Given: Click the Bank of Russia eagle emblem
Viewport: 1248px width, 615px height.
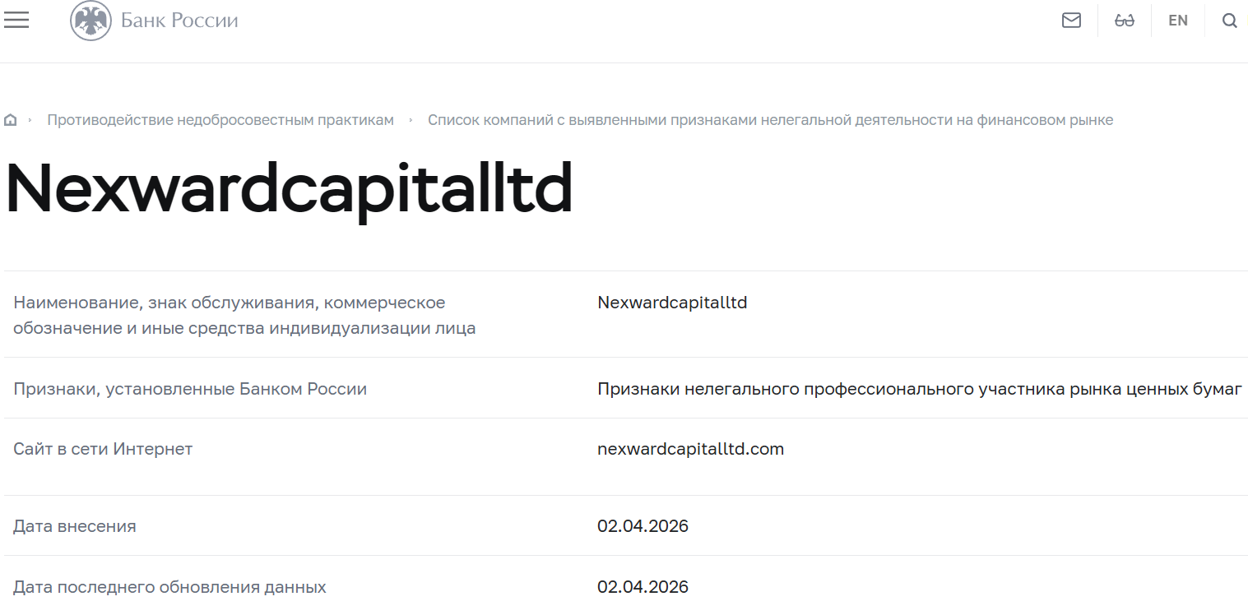Looking at the screenshot, I should 90,21.
